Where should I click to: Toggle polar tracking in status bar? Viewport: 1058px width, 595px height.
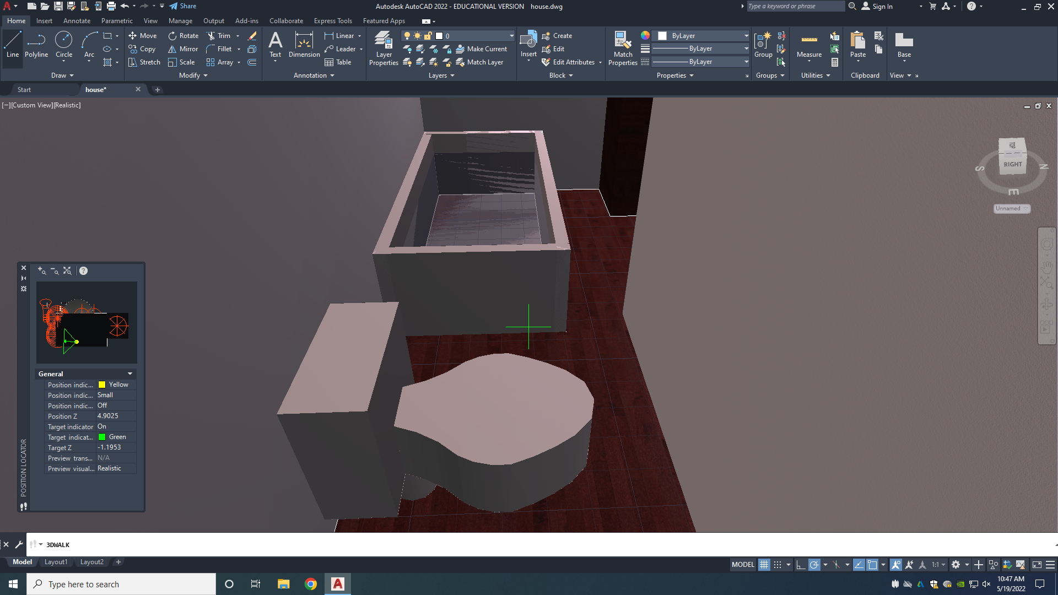(814, 565)
